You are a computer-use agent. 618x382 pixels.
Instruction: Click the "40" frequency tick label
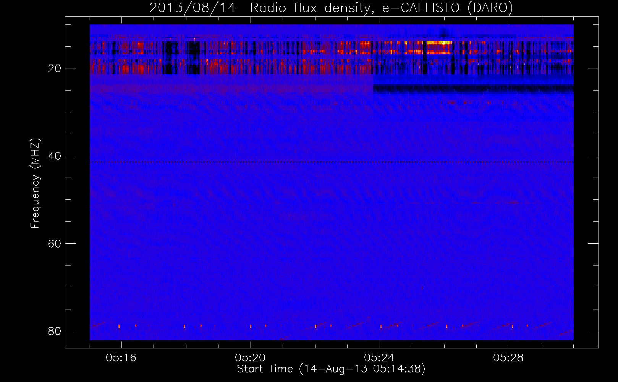pos(55,156)
